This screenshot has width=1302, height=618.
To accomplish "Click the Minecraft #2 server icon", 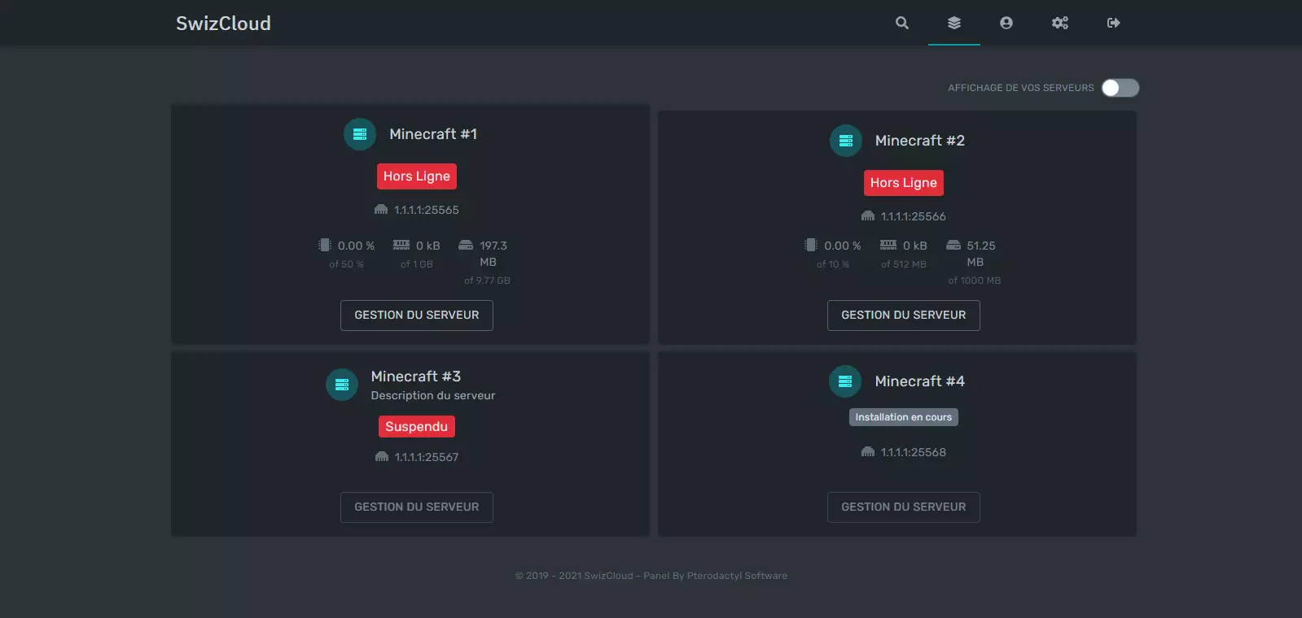I will (845, 141).
